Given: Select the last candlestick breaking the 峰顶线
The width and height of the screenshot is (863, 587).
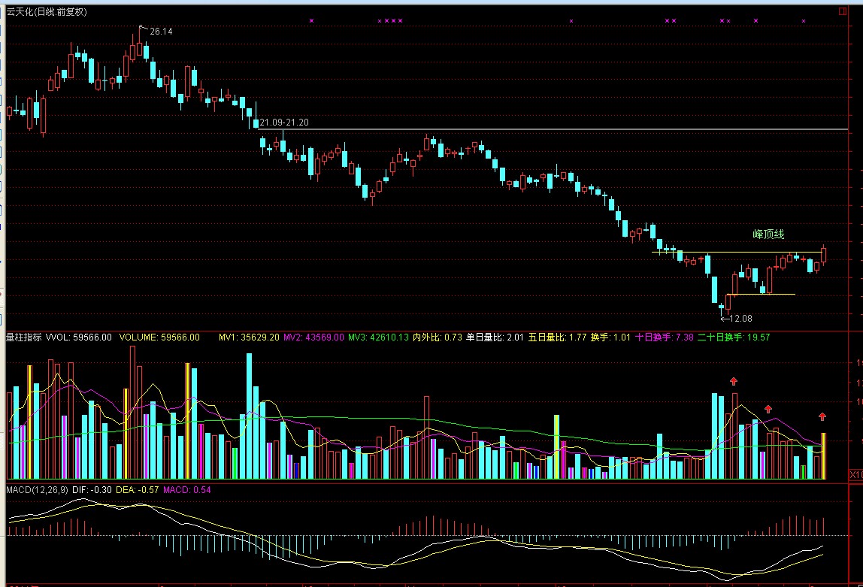Looking at the screenshot, I should [824, 256].
